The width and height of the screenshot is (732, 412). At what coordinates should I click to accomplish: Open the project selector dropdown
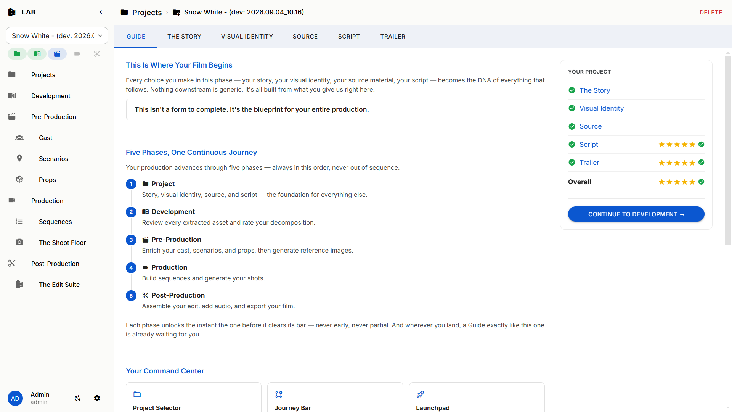57,35
